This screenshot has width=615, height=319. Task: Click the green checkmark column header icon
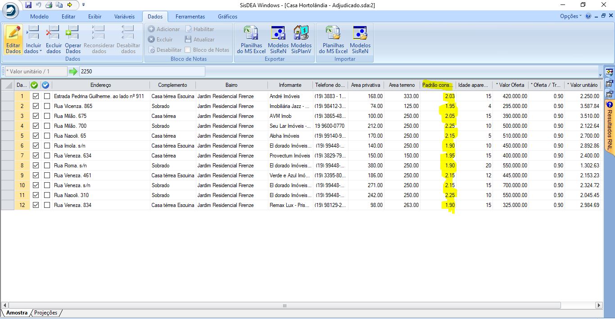(34, 85)
